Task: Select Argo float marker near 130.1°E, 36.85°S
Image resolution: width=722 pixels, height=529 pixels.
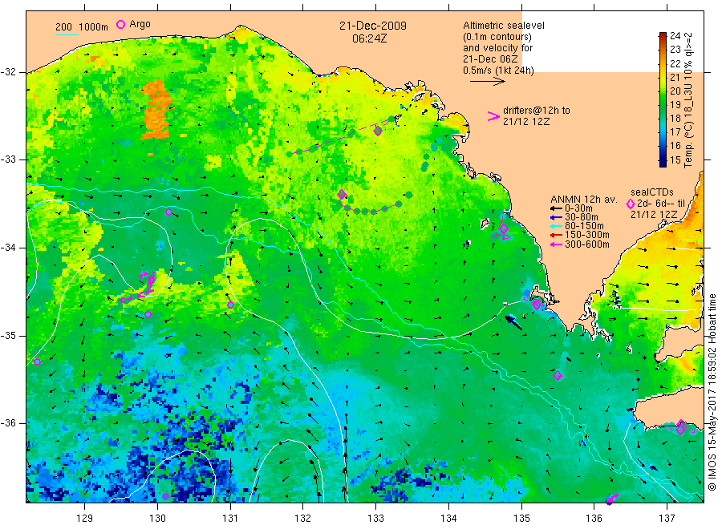Action: [x=166, y=496]
